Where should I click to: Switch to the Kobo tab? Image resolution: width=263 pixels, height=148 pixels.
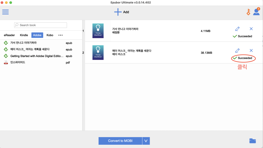[x=50, y=35]
